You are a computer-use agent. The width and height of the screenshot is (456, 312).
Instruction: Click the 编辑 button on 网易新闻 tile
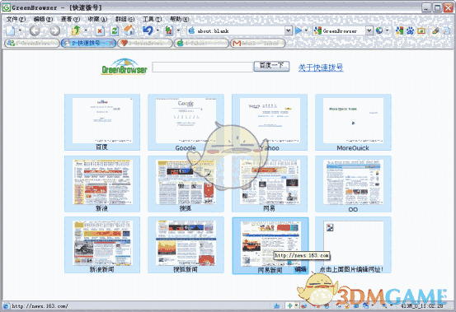pos(301,269)
